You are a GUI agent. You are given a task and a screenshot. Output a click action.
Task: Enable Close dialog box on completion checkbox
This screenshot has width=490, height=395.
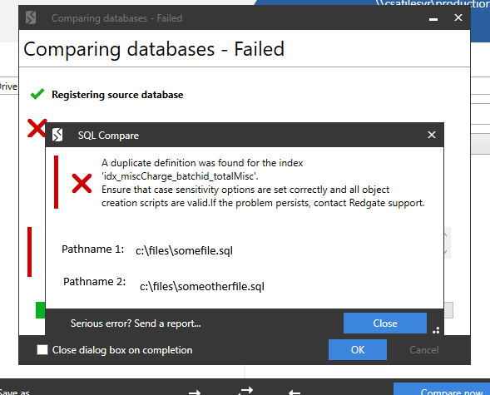(42, 350)
